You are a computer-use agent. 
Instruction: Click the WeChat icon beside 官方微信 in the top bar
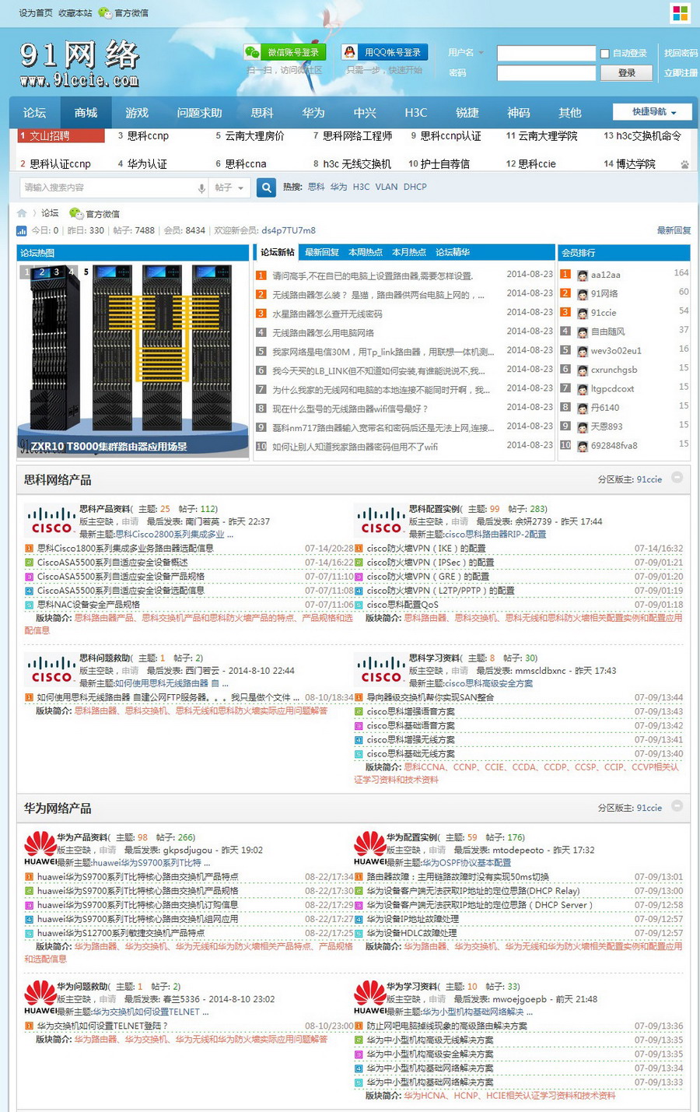point(107,13)
